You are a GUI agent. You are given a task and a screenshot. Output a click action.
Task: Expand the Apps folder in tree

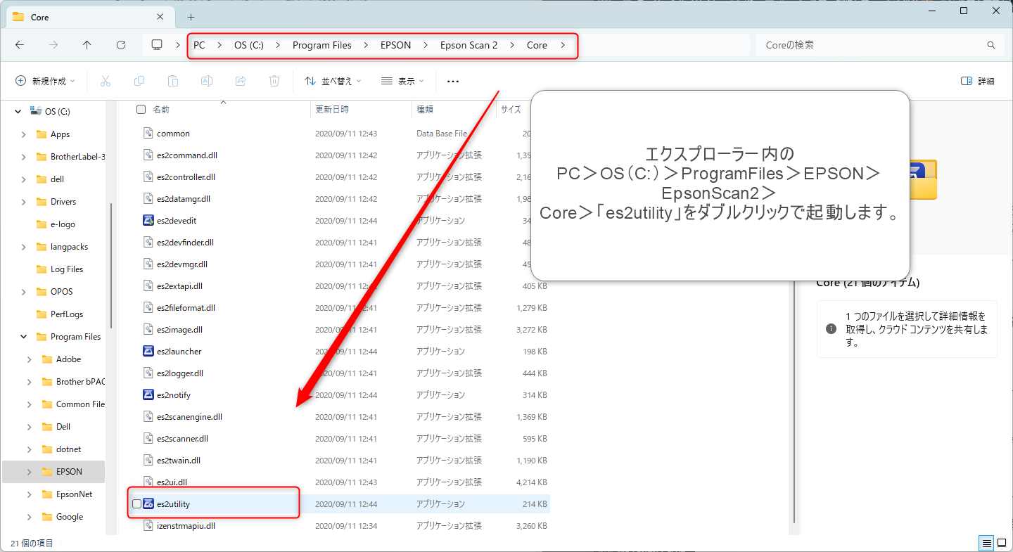point(24,134)
